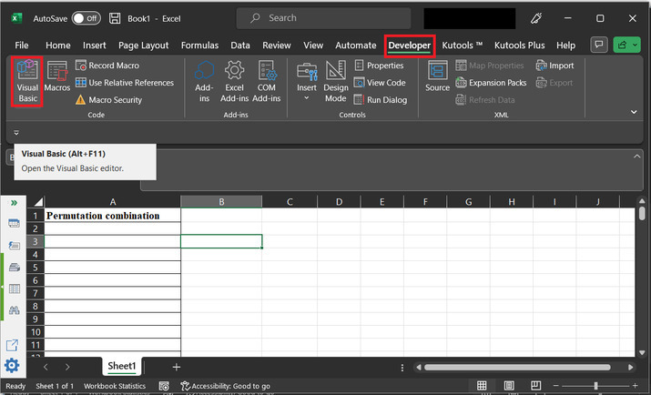
Task: Select the Developer tab
Action: coord(410,46)
